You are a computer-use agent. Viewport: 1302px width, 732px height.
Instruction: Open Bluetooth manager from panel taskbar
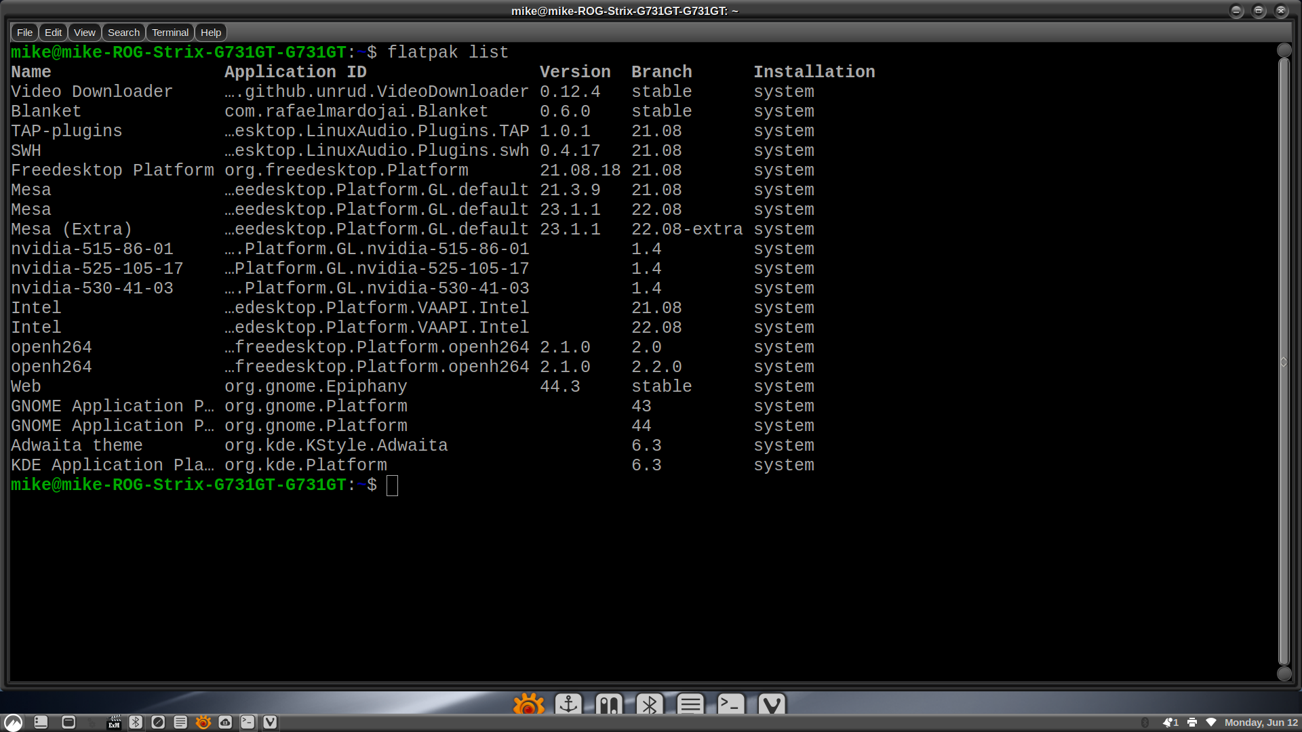[136, 723]
